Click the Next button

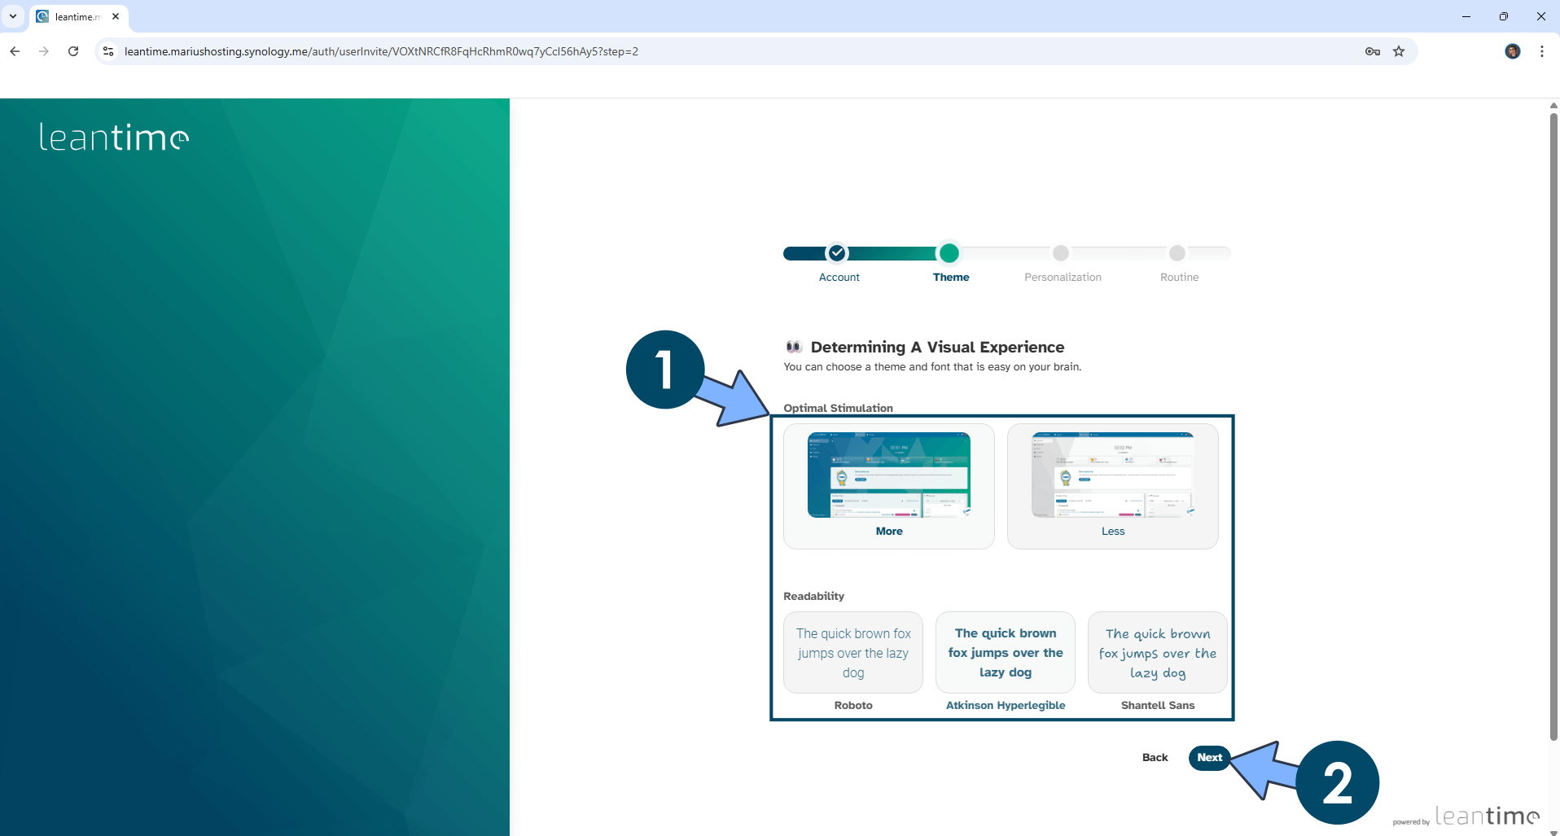click(1209, 758)
